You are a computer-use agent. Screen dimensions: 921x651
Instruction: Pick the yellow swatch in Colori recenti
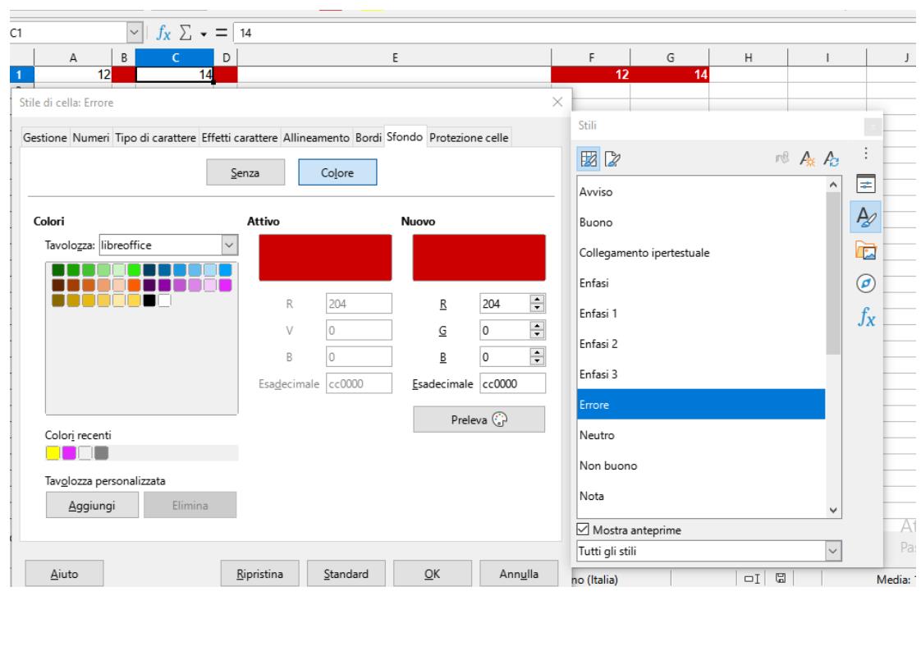tap(54, 452)
